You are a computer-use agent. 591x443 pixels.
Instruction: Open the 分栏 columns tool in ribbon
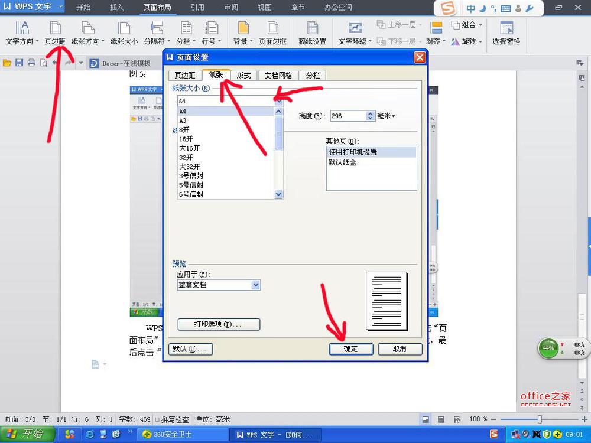186,33
